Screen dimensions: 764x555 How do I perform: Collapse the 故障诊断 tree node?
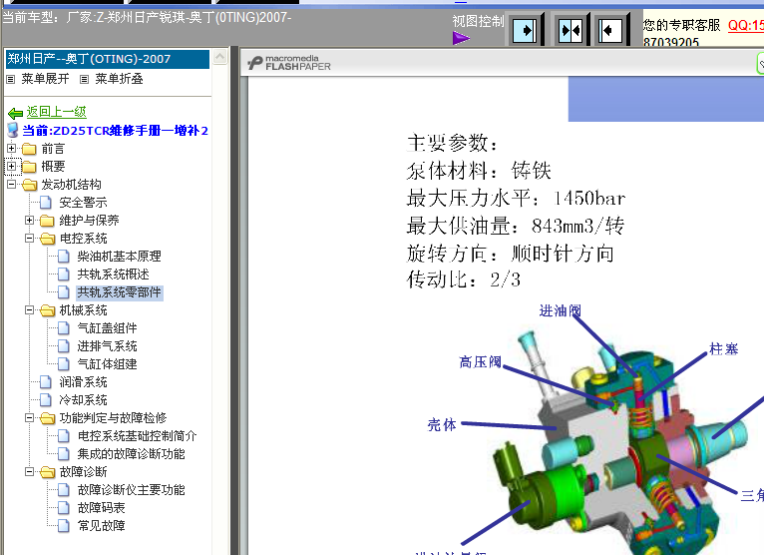coord(30,471)
